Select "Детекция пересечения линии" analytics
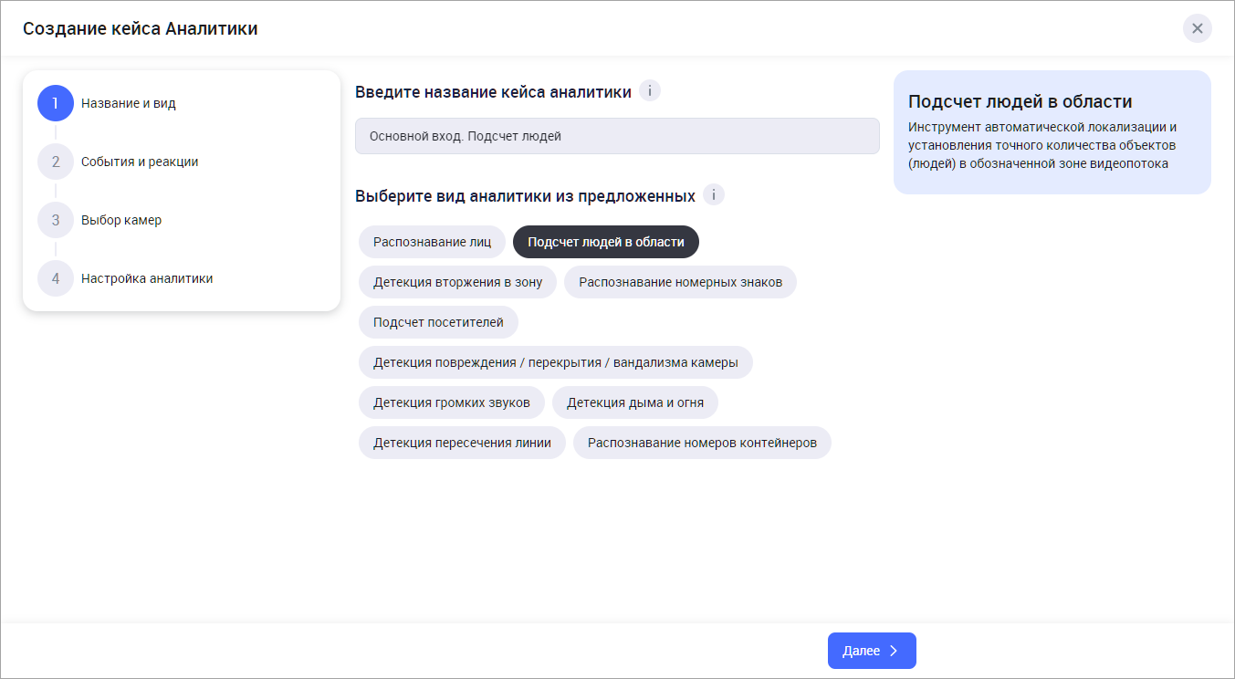Screen dimensions: 1235x679 coord(462,443)
